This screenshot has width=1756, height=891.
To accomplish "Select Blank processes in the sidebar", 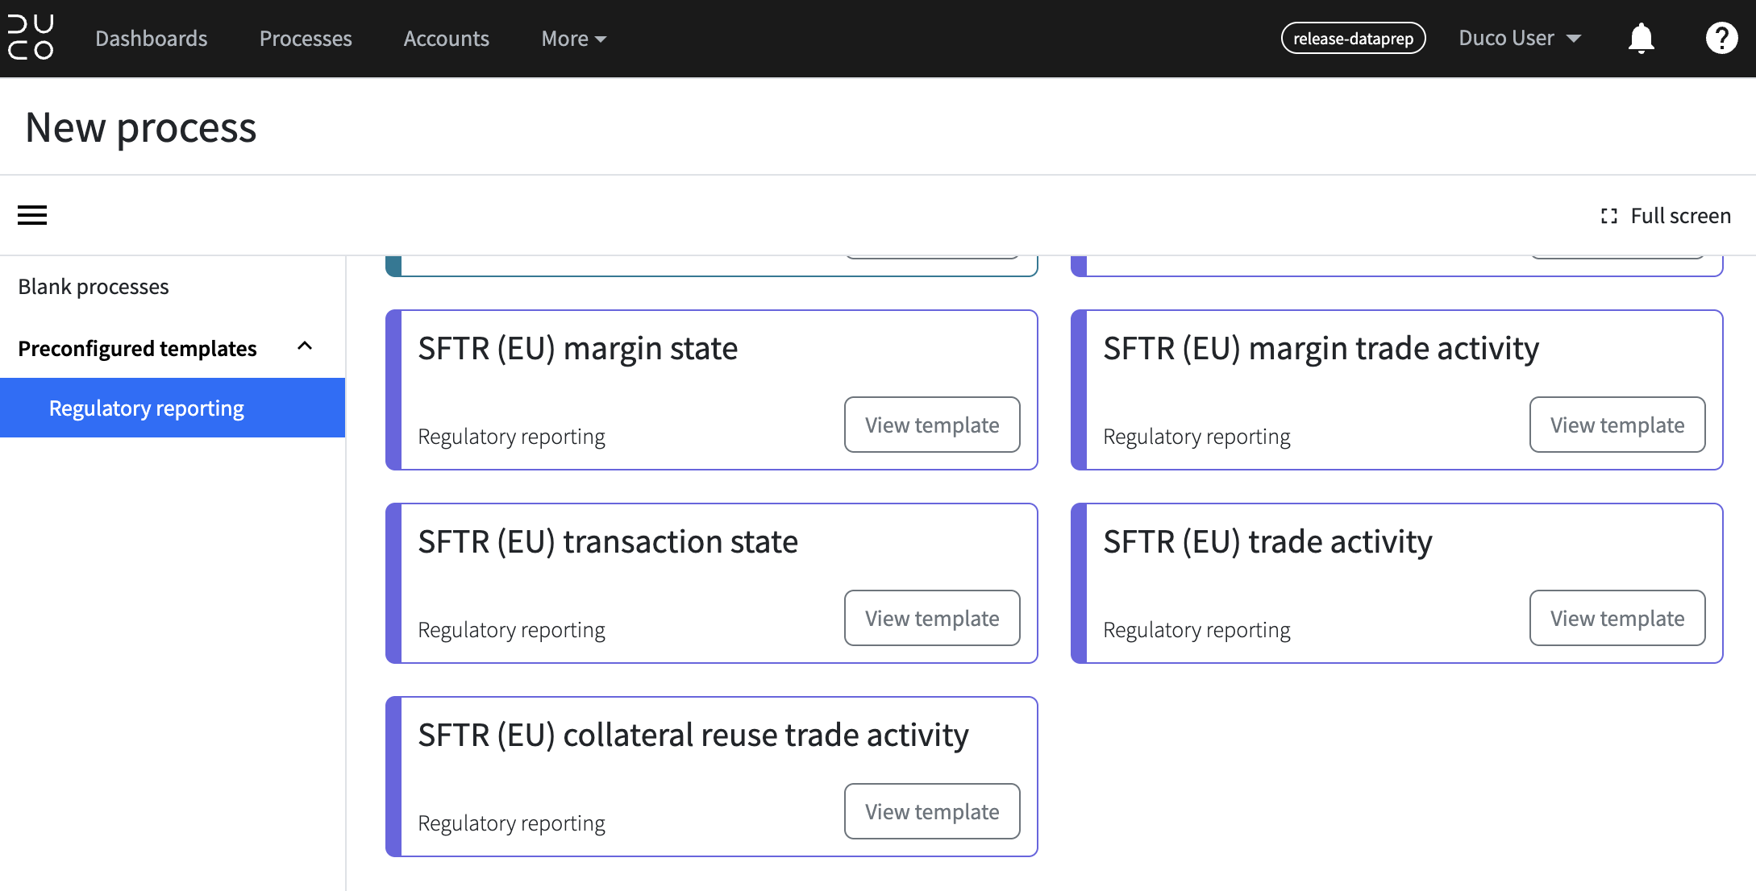I will 94,287.
